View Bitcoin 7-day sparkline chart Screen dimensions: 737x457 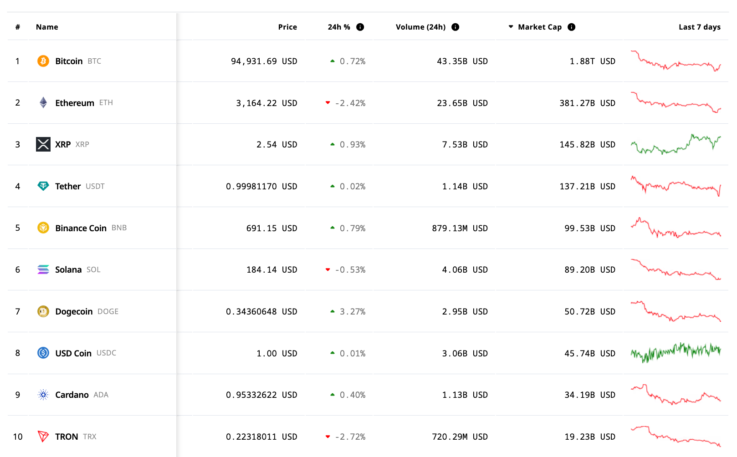(x=676, y=61)
